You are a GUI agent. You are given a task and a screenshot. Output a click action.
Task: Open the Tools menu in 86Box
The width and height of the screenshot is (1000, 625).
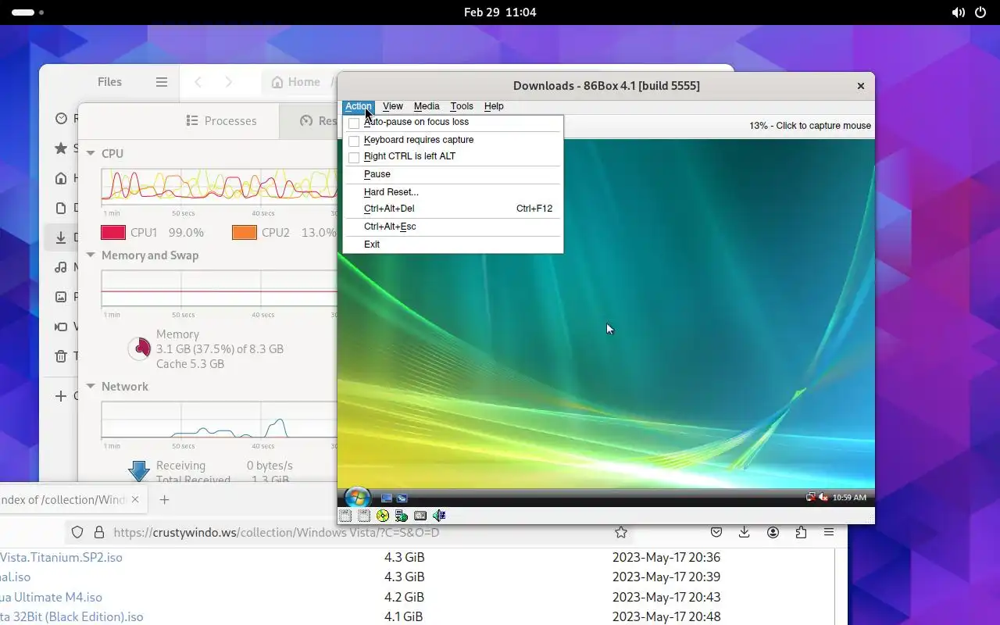tap(462, 106)
